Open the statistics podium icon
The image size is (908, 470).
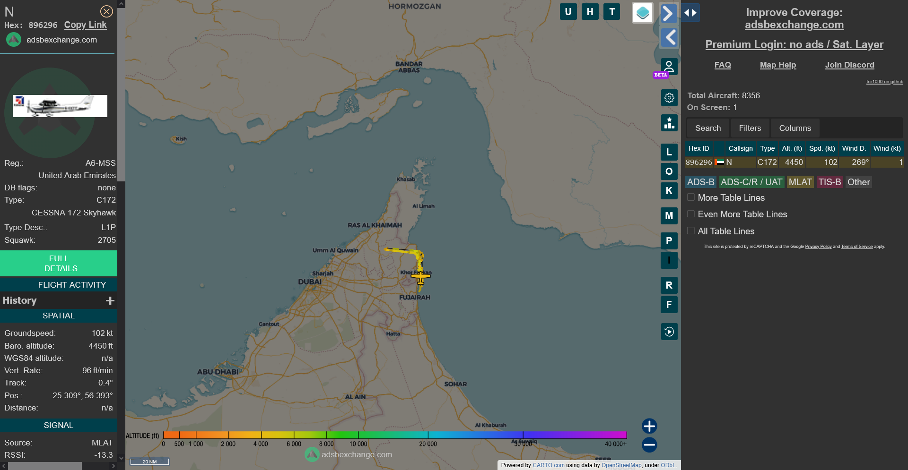pyautogui.click(x=669, y=123)
